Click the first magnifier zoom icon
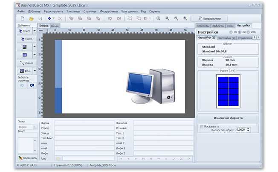This screenshot has width=278, height=172. [x=158, y=19]
